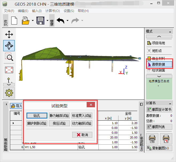Open the 设置(S) menu
Image resolution: width=176 pixels, height=162 pixels.
69,11
